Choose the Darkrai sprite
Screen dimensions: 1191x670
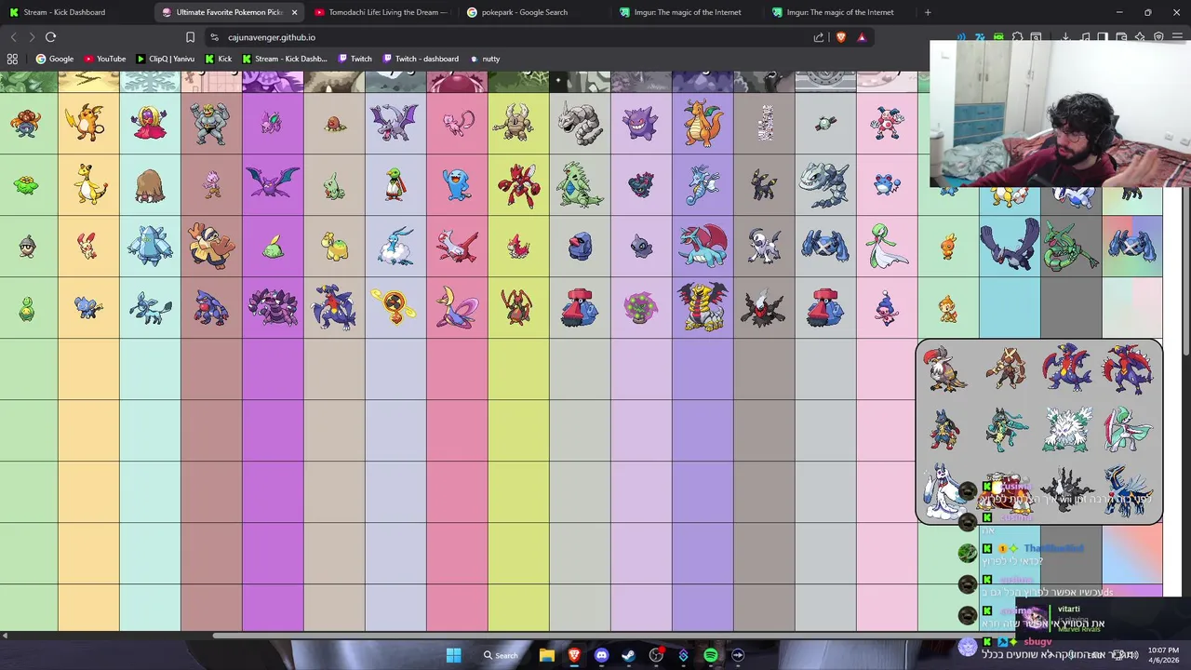764,307
